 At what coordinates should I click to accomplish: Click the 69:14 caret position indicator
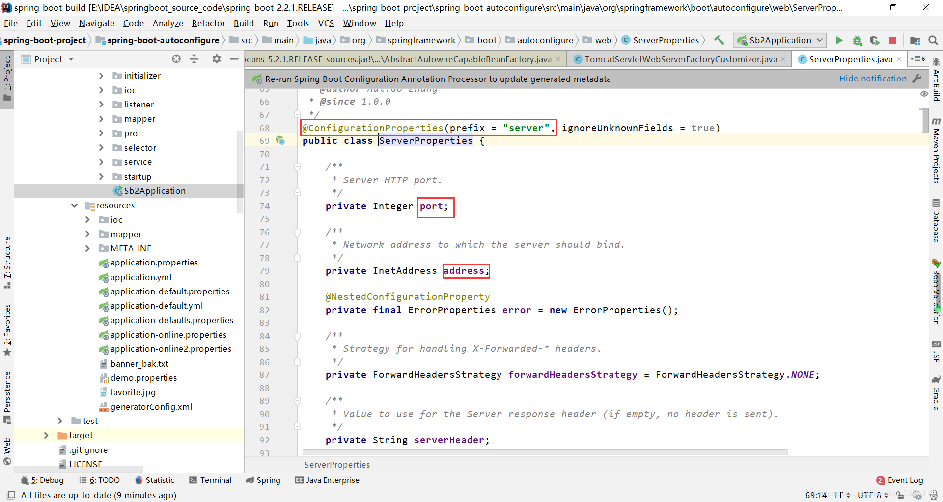[x=816, y=495]
